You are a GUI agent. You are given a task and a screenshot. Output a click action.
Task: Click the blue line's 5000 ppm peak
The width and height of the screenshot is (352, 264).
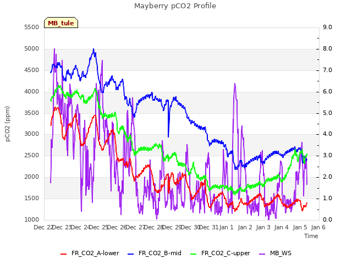tap(94, 49)
